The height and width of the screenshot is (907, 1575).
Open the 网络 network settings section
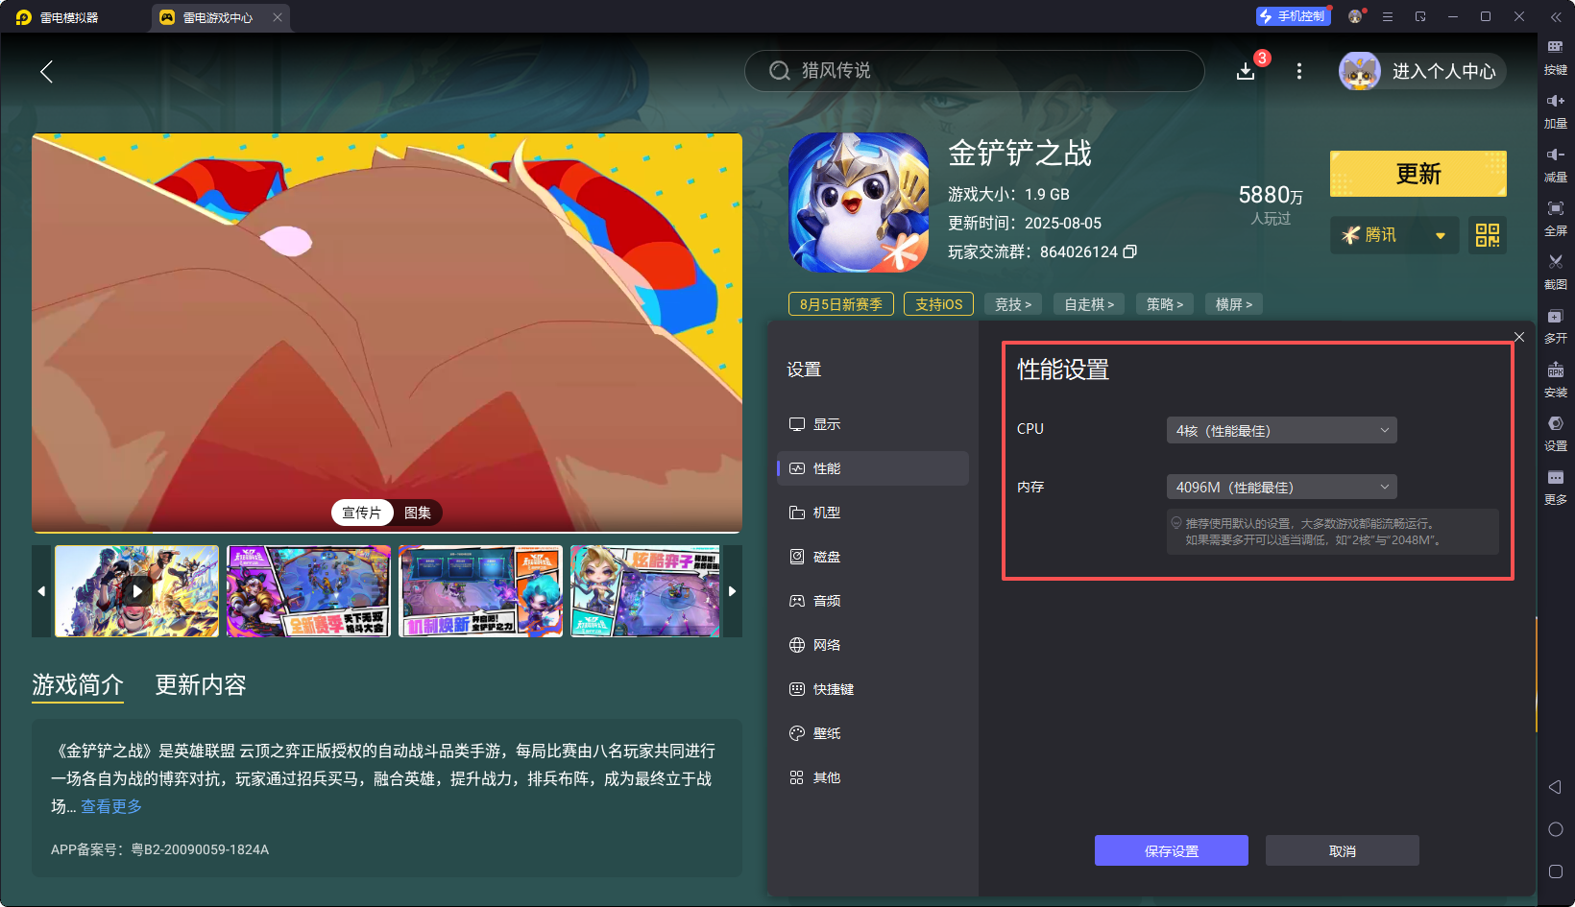pyautogui.click(x=873, y=645)
